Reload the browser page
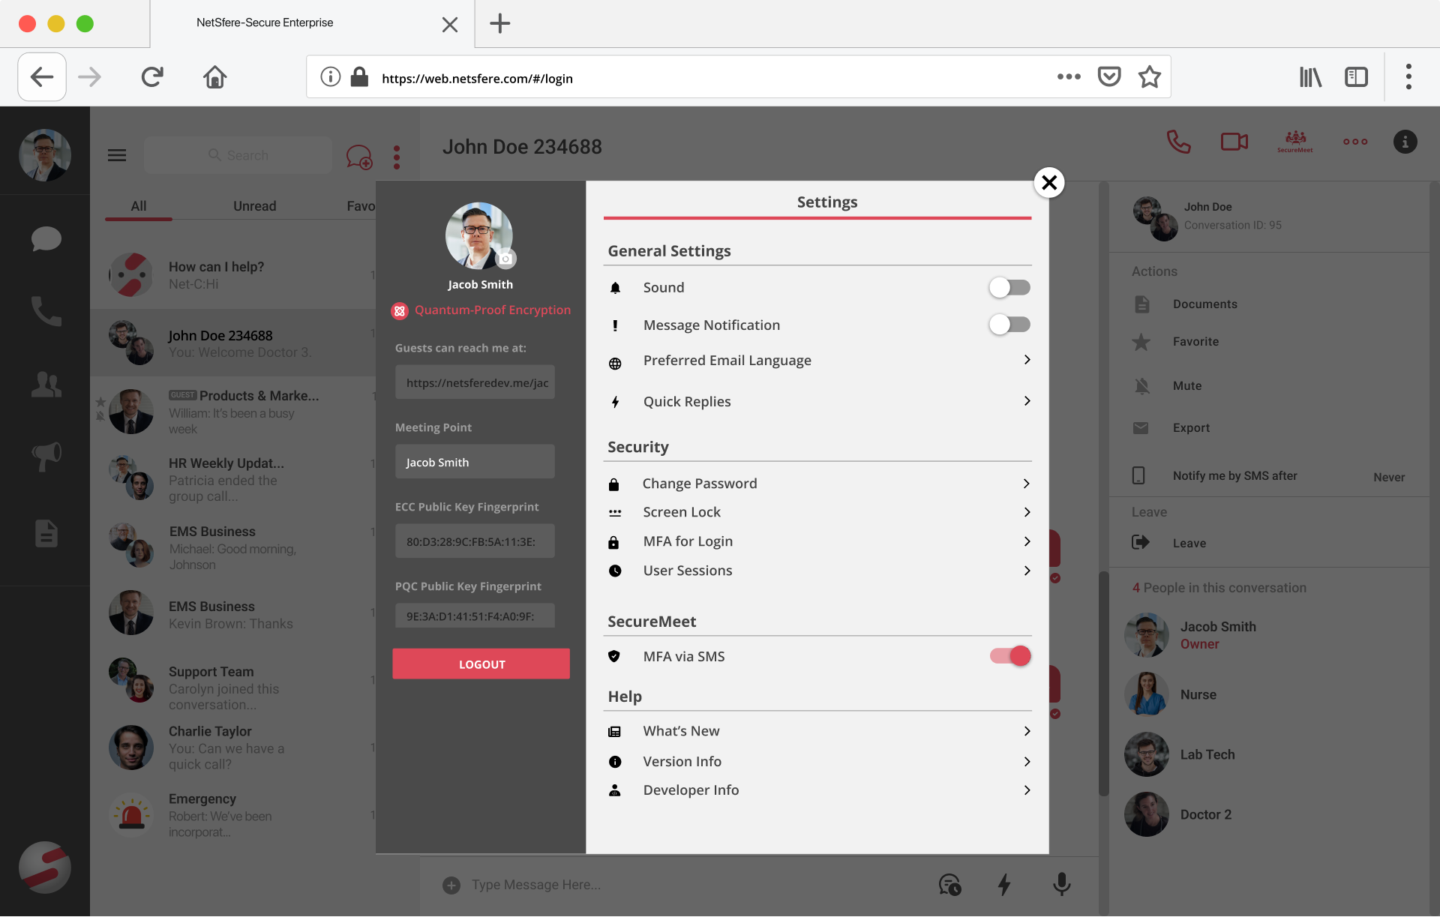This screenshot has width=1440, height=917. coord(152,77)
